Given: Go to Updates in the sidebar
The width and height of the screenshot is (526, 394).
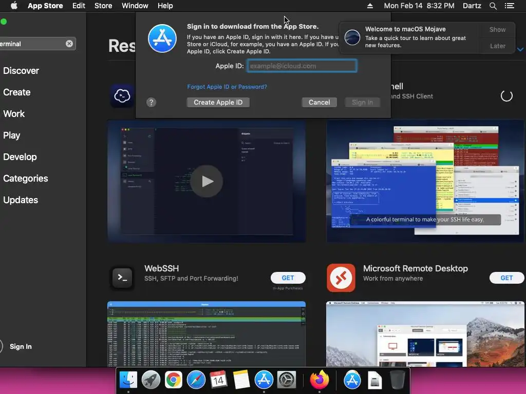Looking at the screenshot, I should tap(21, 200).
